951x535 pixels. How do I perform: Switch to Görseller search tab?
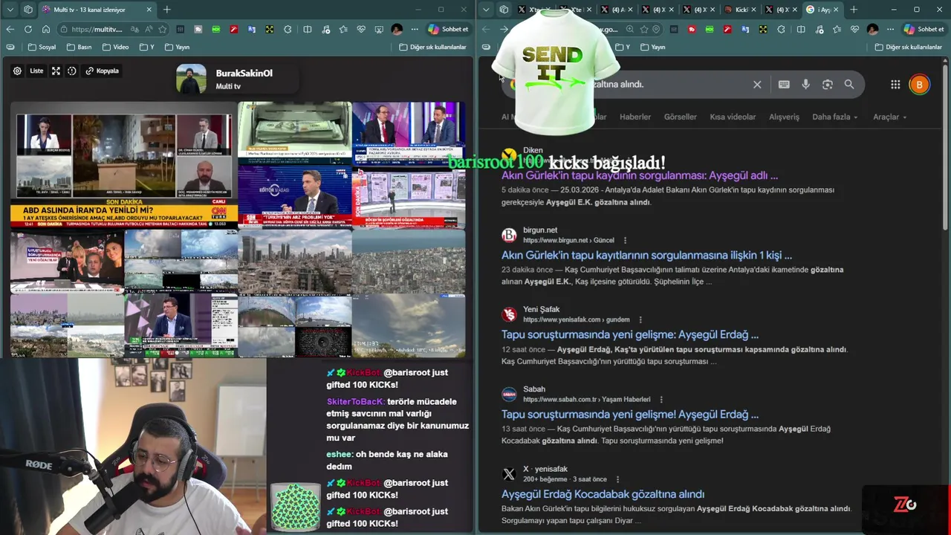(x=681, y=117)
